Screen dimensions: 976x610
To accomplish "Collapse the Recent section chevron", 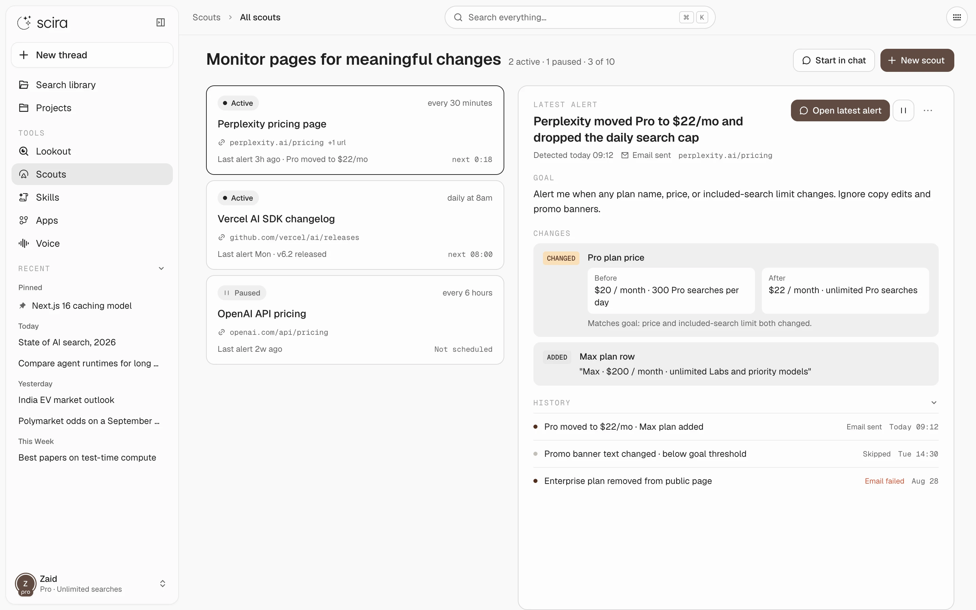I will click(161, 269).
